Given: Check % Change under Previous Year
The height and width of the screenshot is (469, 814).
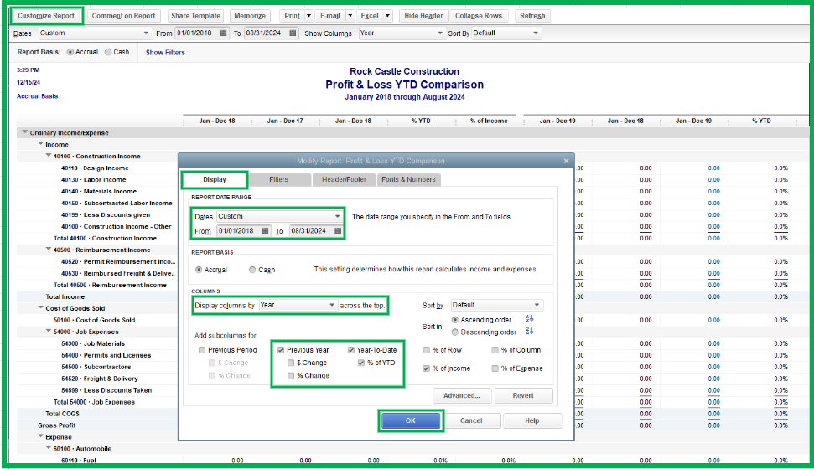Looking at the screenshot, I should 291,375.
